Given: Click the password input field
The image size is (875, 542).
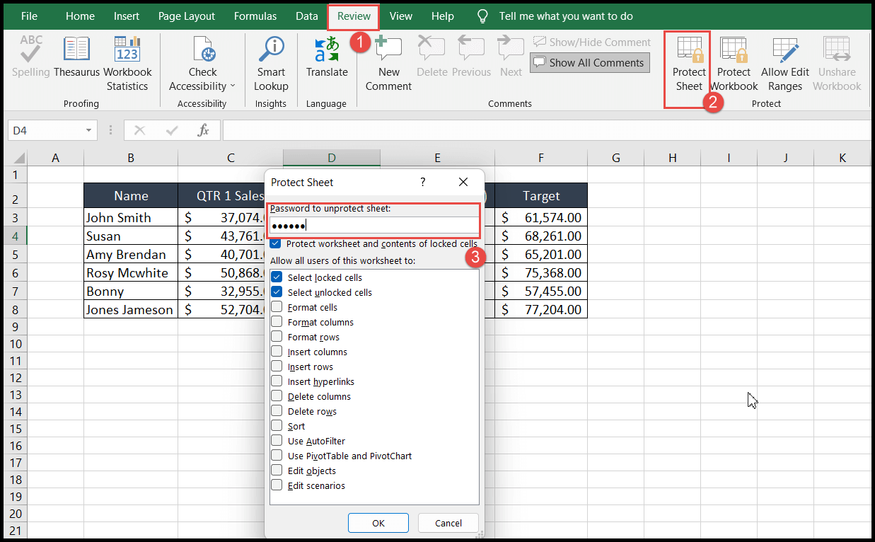Looking at the screenshot, I should tap(373, 225).
